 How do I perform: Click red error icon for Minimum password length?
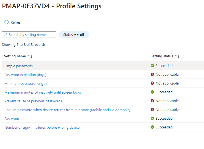point(152,83)
